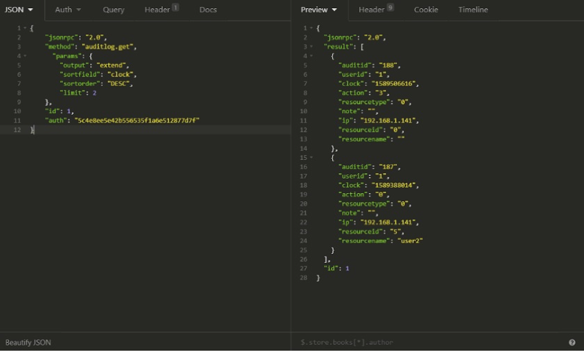Click the auditlog.get method value

click(x=108, y=47)
